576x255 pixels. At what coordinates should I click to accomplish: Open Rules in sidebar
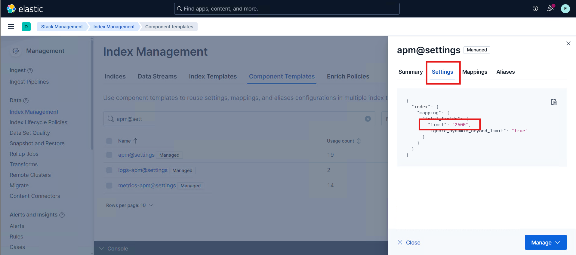[x=16, y=237]
